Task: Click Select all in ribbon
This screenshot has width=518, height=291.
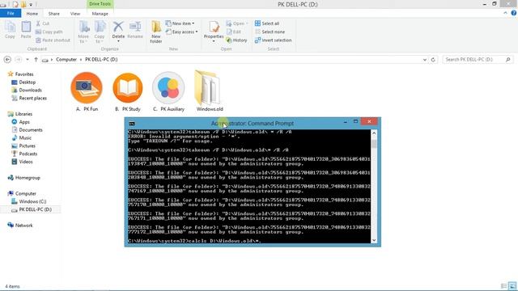Action: 267,23
